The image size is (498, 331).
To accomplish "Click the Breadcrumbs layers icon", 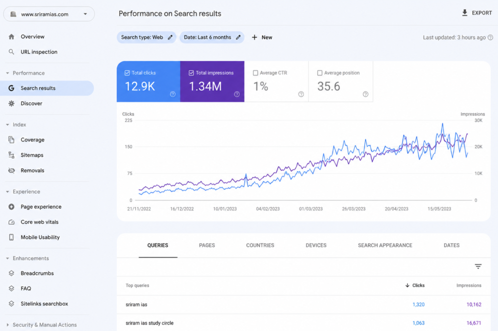I will coord(12,273).
